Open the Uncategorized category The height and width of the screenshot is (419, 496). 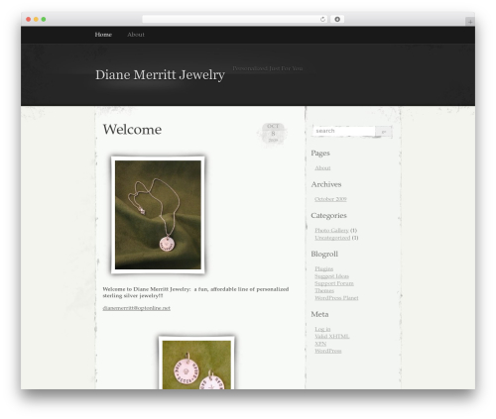[x=332, y=238]
